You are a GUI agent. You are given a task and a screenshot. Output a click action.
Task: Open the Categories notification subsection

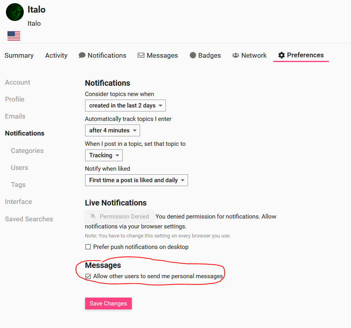pos(27,151)
